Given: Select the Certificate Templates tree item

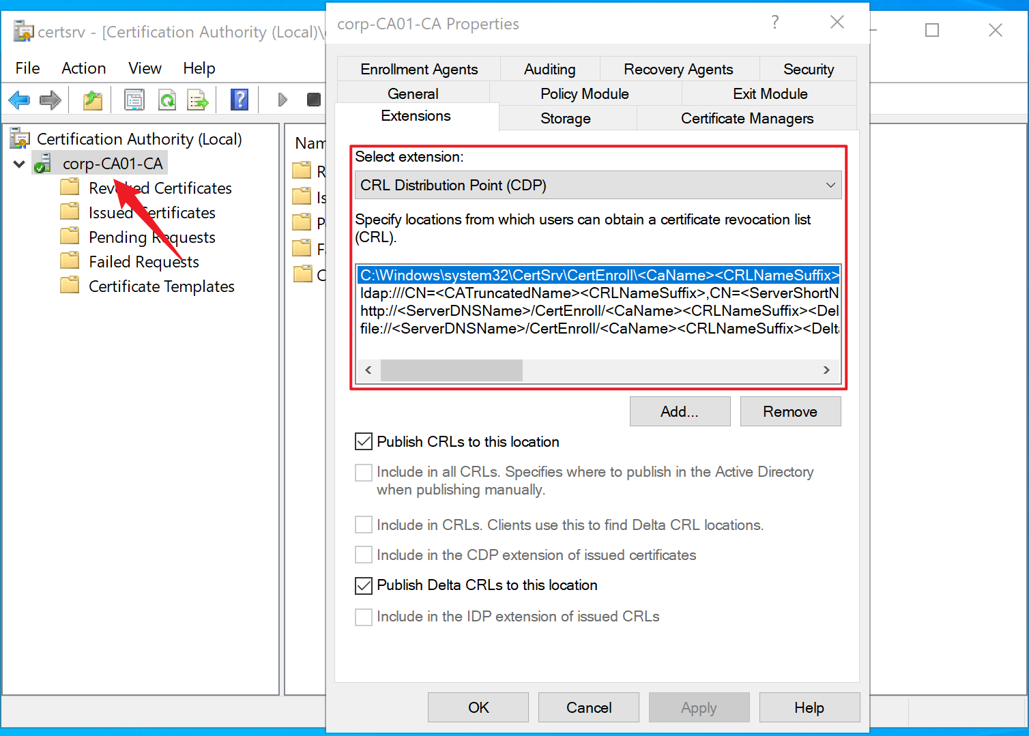Looking at the screenshot, I should (161, 286).
